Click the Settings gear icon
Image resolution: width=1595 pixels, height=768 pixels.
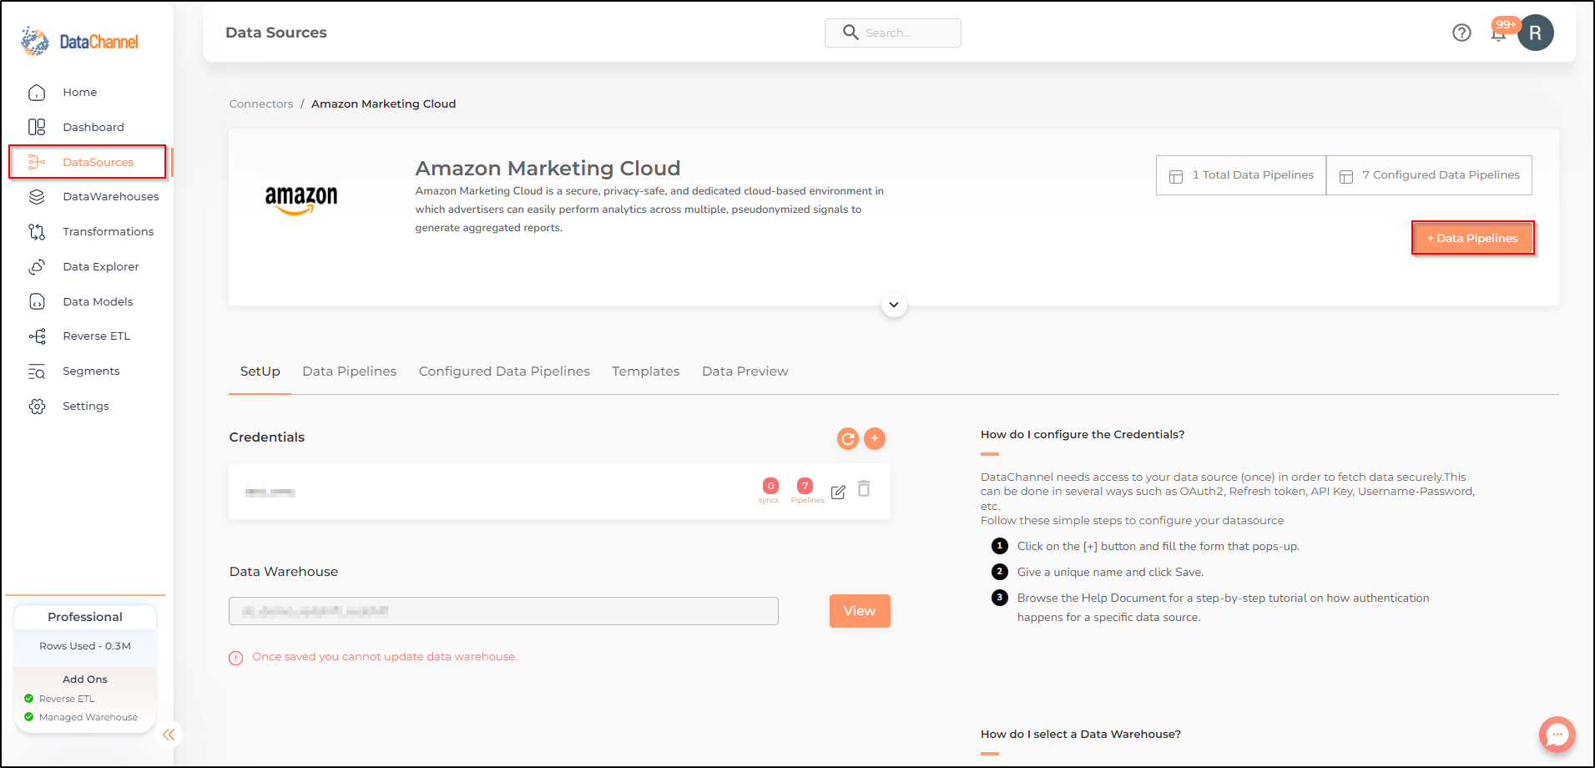click(37, 407)
